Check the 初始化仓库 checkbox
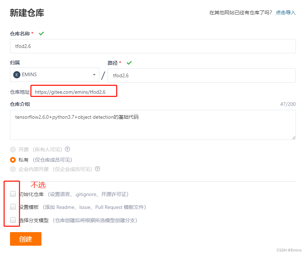This screenshot has width=307, height=255. pyautogui.click(x=13, y=194)
